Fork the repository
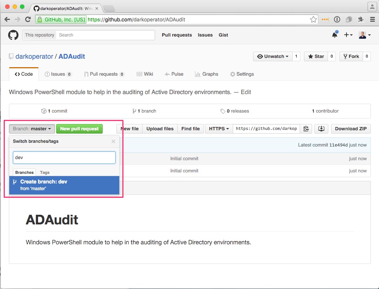 (351, 56)
